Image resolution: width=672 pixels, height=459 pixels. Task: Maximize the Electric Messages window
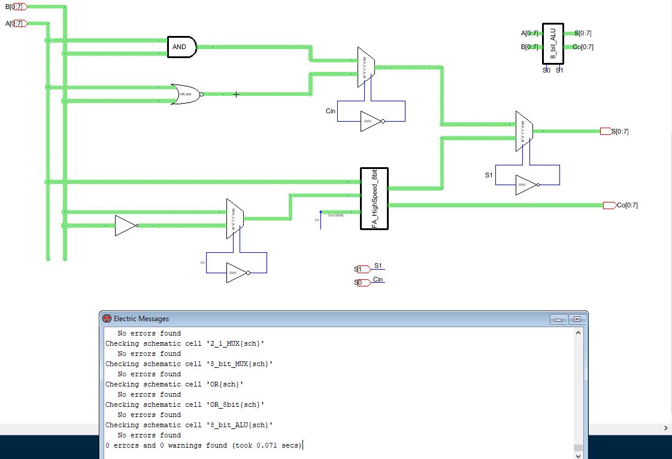[x=577, y=319]
